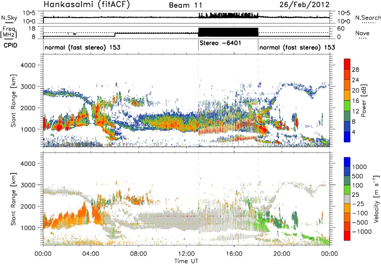Click the Nave legend label
Screen dimensions: 381x264
coord(362,33)
